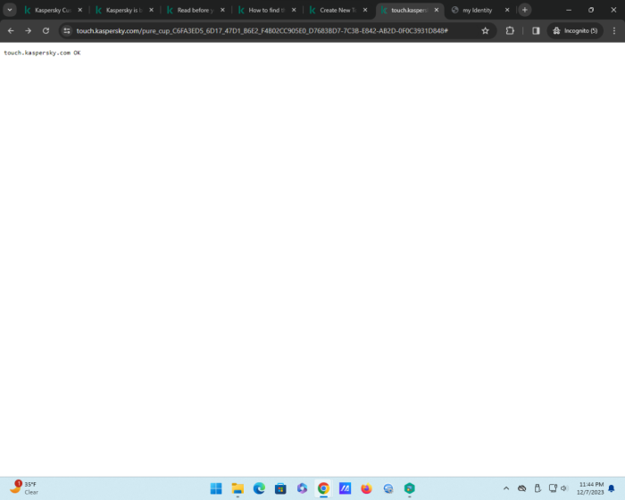This screenshot has height=500, width=625.
Task: Close the Create New tab
Action: click(x=365, y=10)
